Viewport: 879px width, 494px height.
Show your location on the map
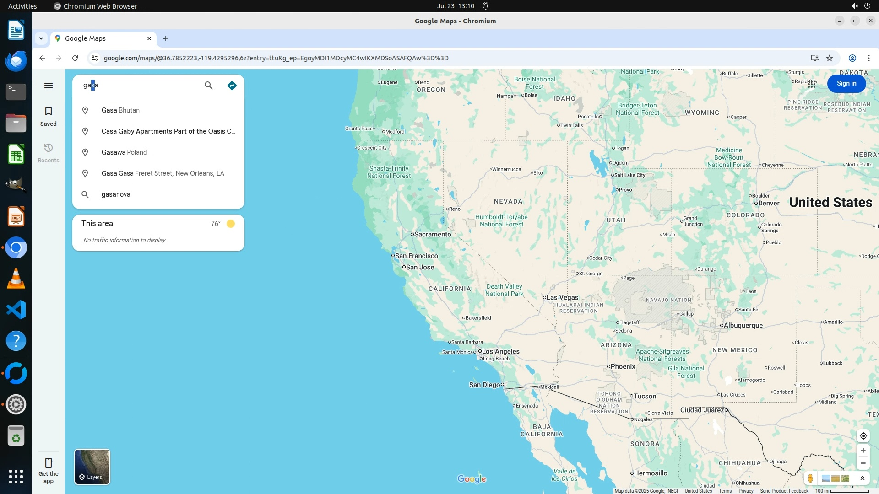(x=863, y=436)
